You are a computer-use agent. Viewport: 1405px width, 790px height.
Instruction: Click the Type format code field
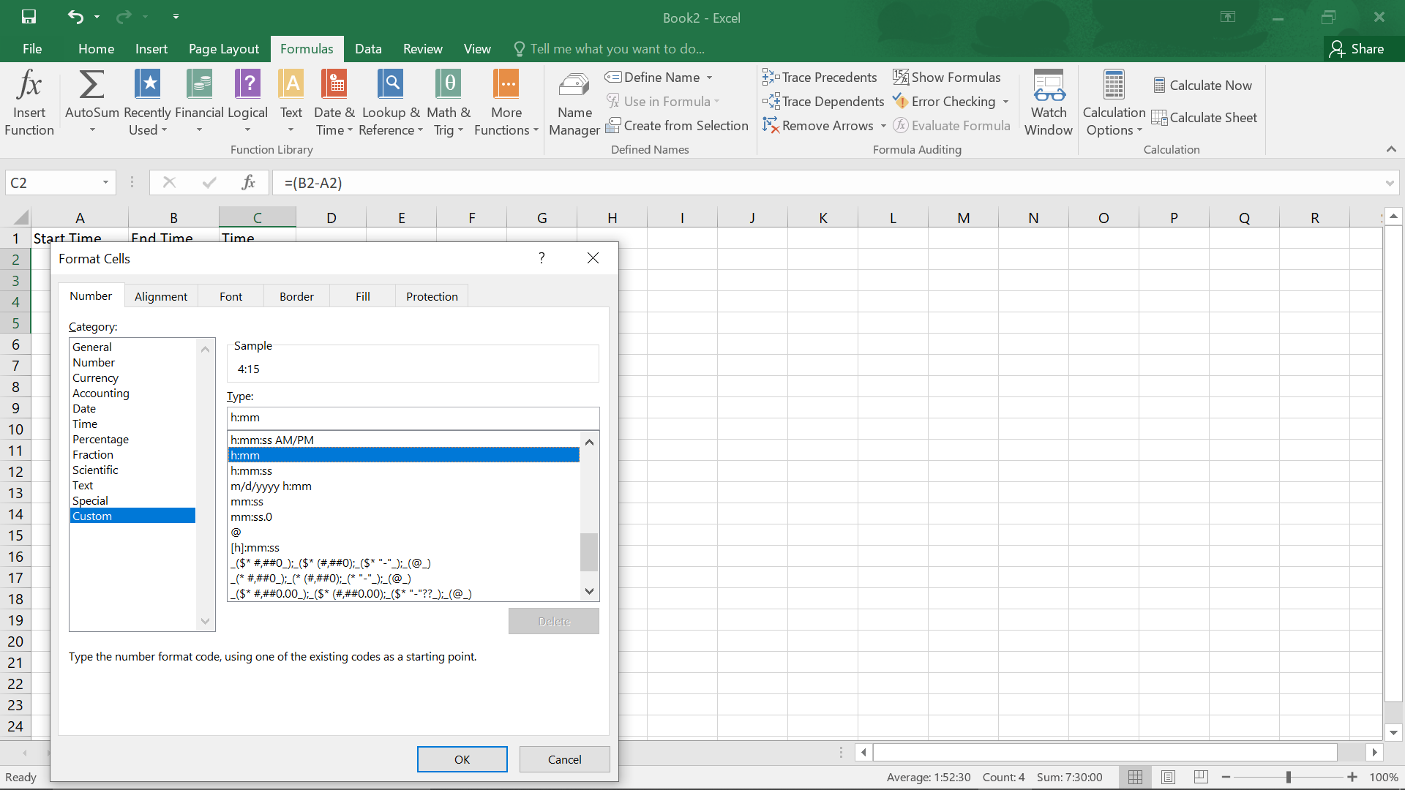413,418
